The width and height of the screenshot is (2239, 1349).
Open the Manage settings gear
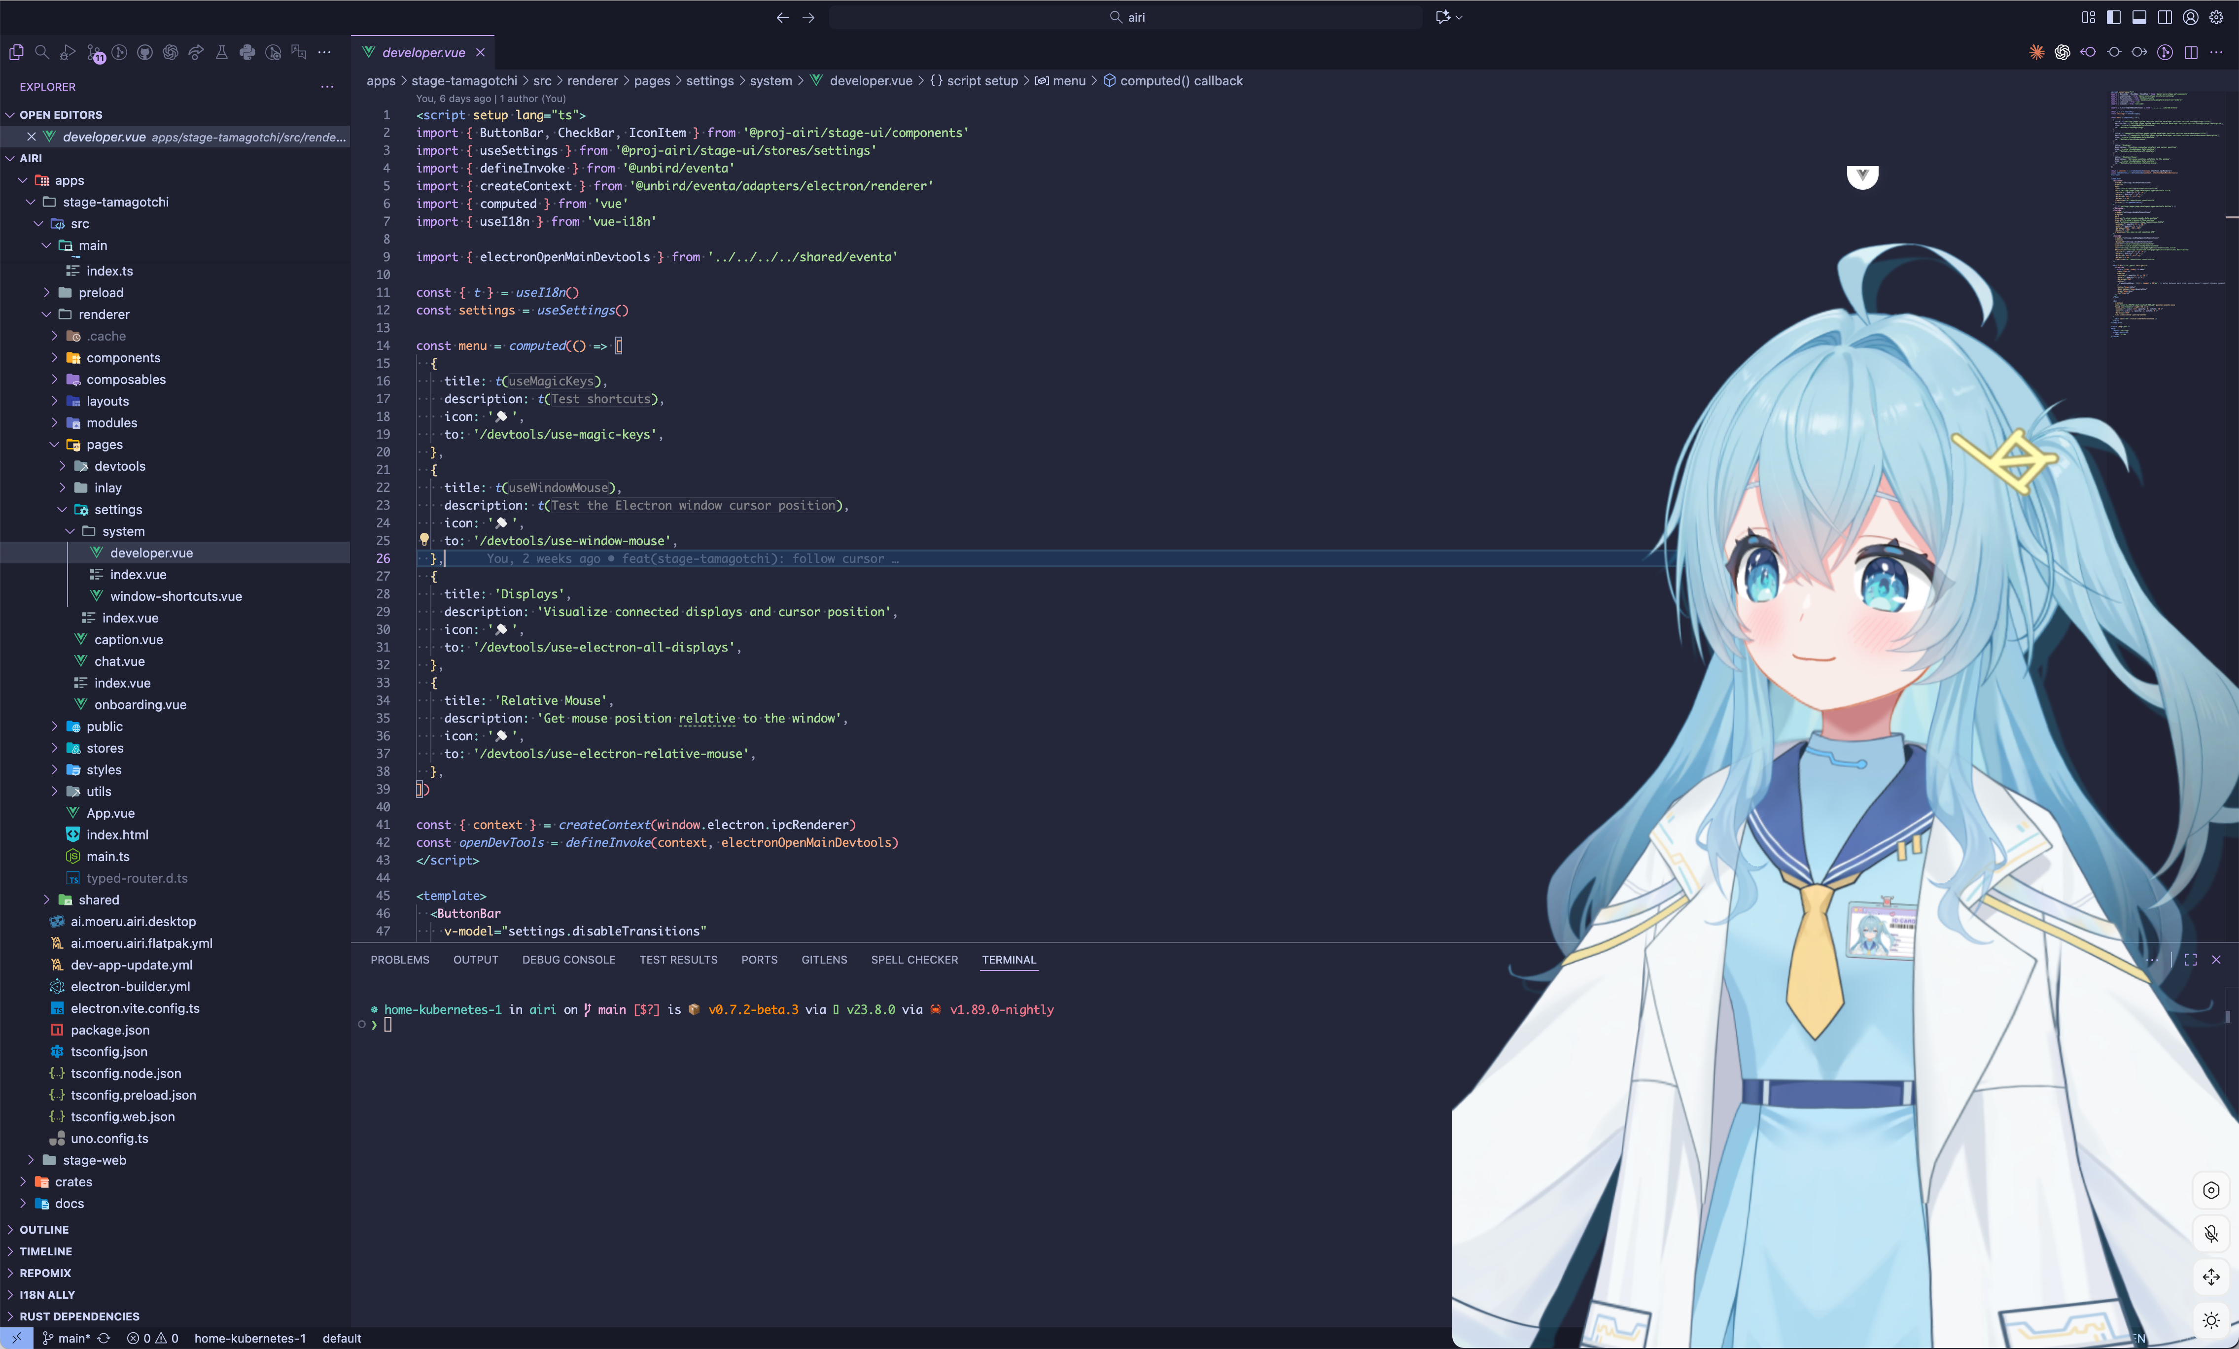click(2216, 17)
